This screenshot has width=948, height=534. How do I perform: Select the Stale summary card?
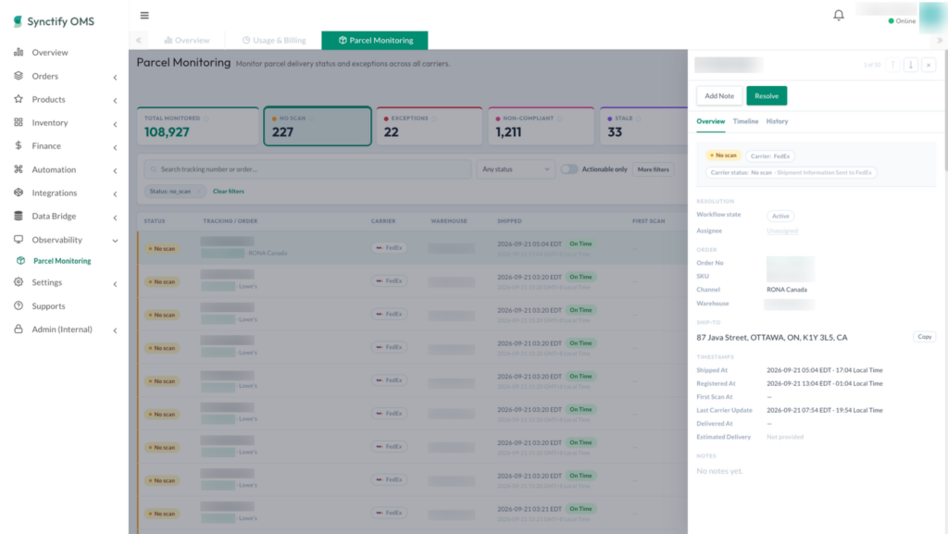(644, 126)
